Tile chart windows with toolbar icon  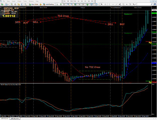75,4
